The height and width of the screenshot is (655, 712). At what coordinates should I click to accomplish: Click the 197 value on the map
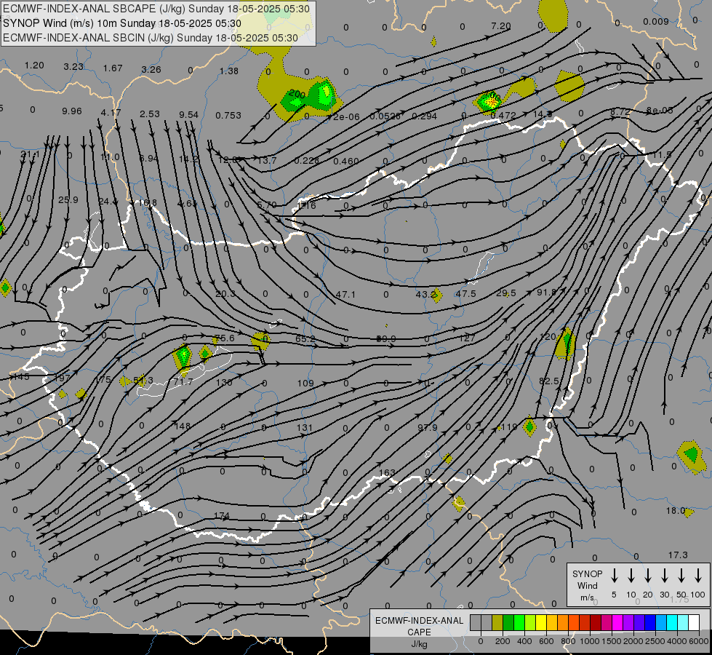tap(62, 378)
